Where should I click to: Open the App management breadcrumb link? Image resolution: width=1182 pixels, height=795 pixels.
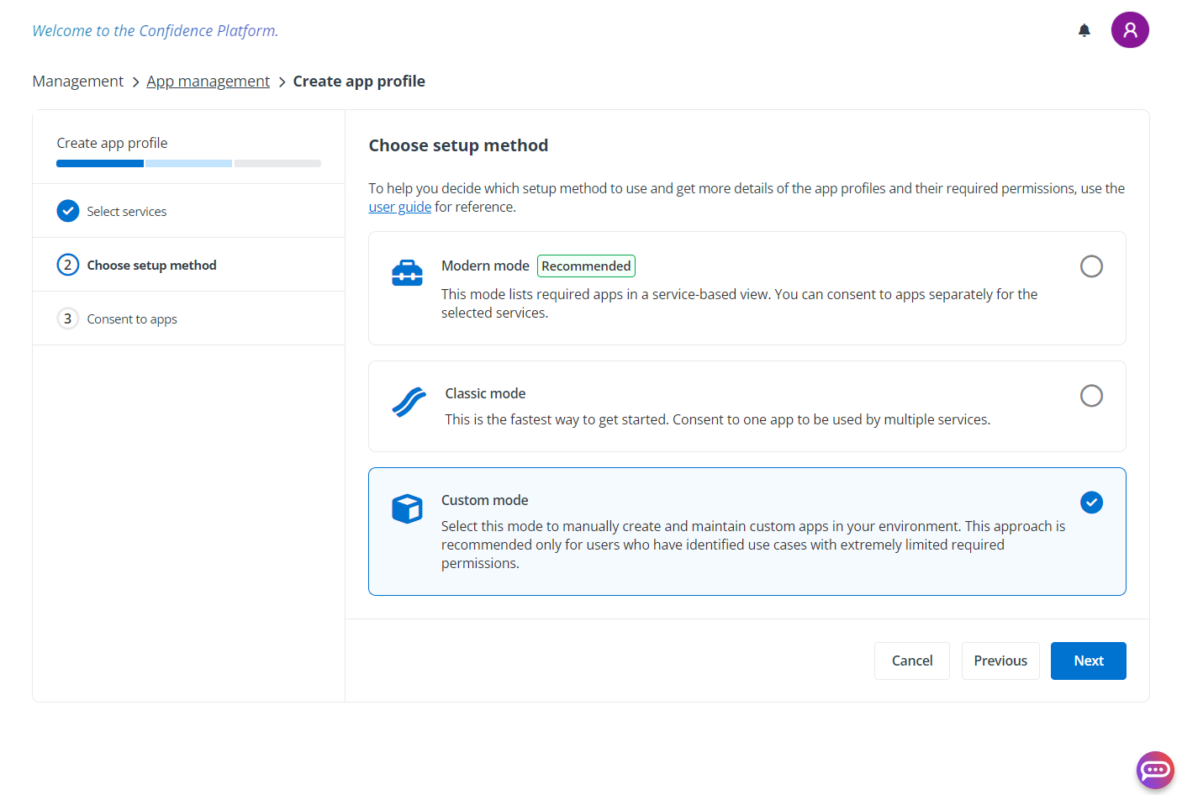tap(208, 82)
